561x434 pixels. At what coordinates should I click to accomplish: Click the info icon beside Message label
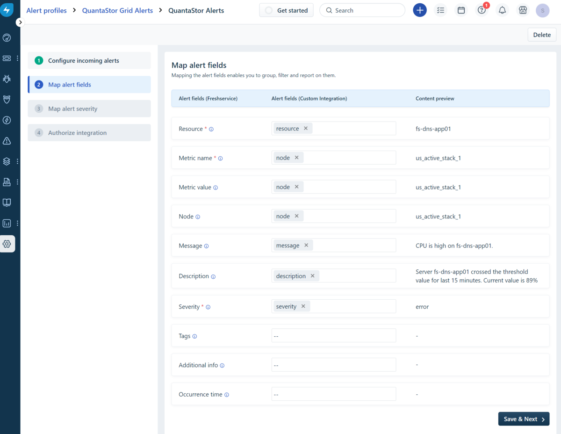point(207,246)
